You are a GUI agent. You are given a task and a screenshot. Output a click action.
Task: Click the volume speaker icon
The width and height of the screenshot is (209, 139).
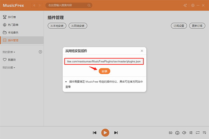coord(184,133)
